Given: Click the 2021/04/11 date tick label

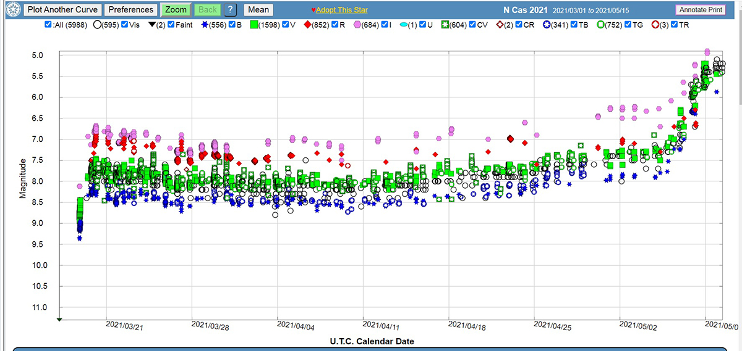Looking at the screenshot, I should (382, 324).
